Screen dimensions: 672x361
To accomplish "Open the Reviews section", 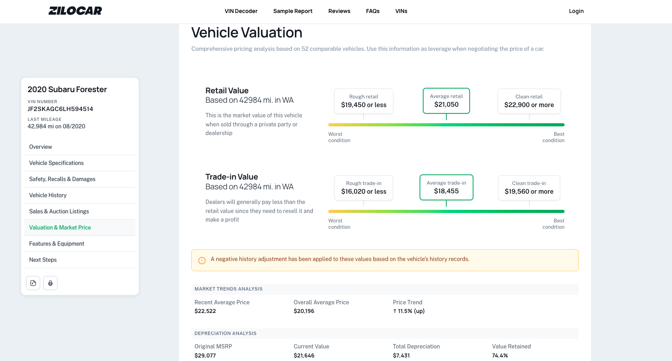I will point(339,11).
